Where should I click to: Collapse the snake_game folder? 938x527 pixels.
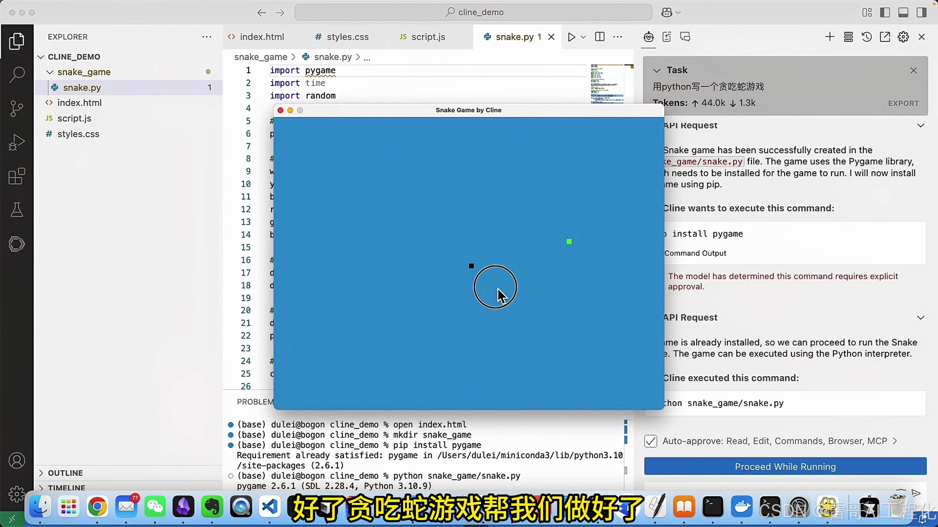pos(50,72)
